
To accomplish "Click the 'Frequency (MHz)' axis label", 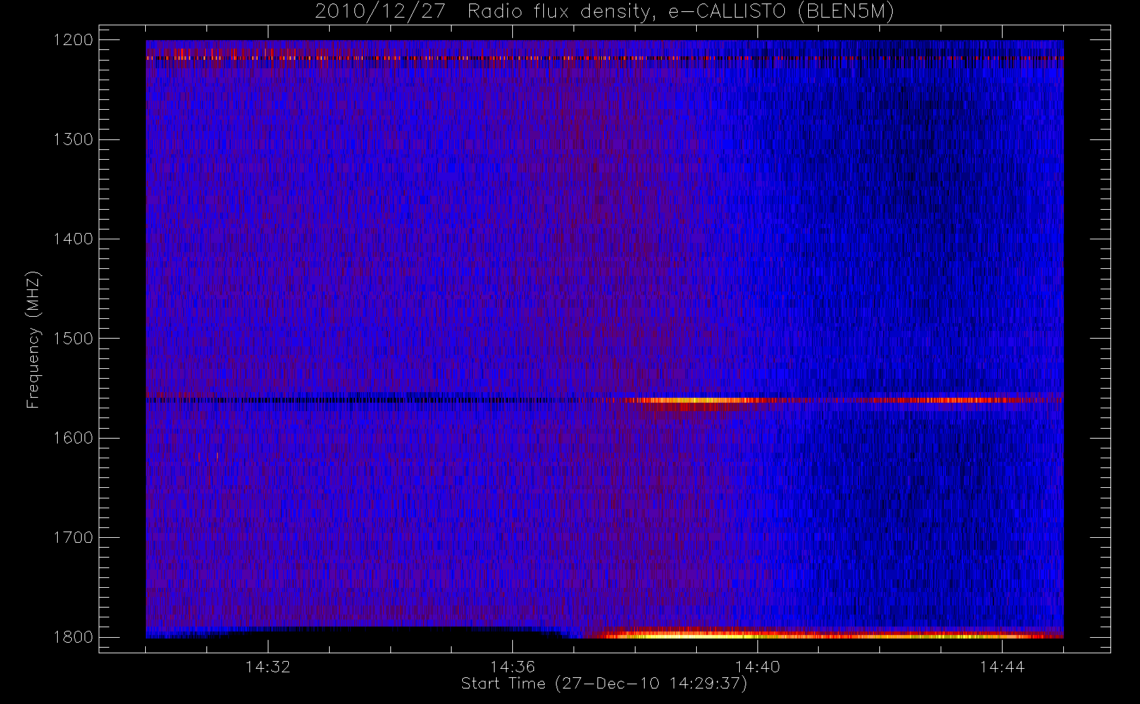I will 33,339.
